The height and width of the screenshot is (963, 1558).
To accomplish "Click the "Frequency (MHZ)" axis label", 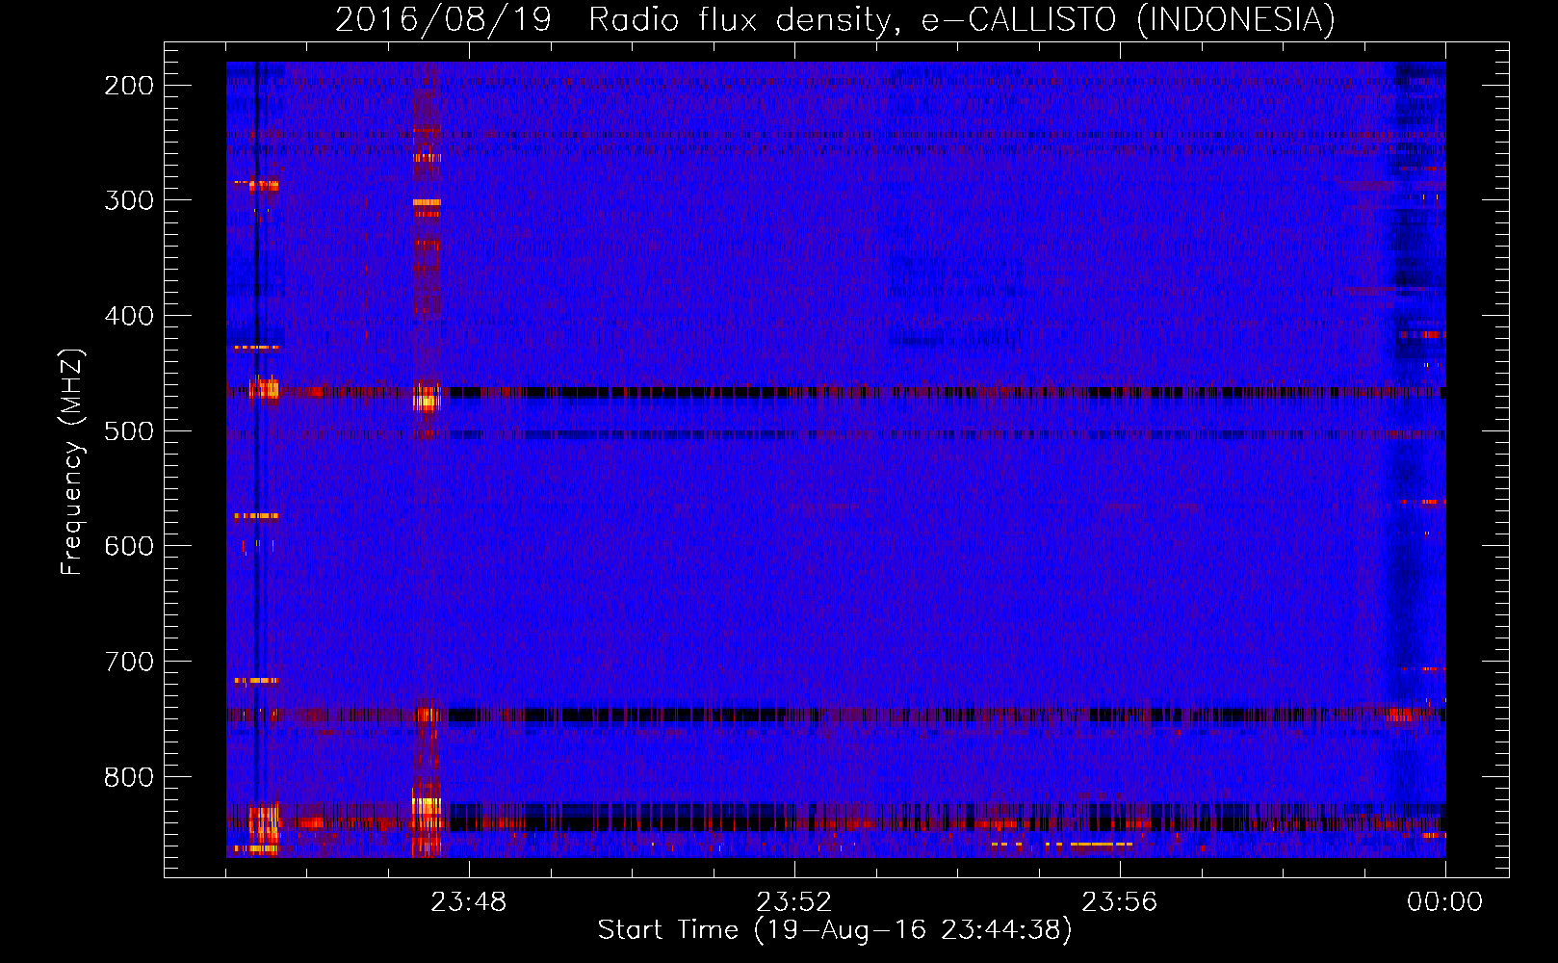I will pos(72,462).
